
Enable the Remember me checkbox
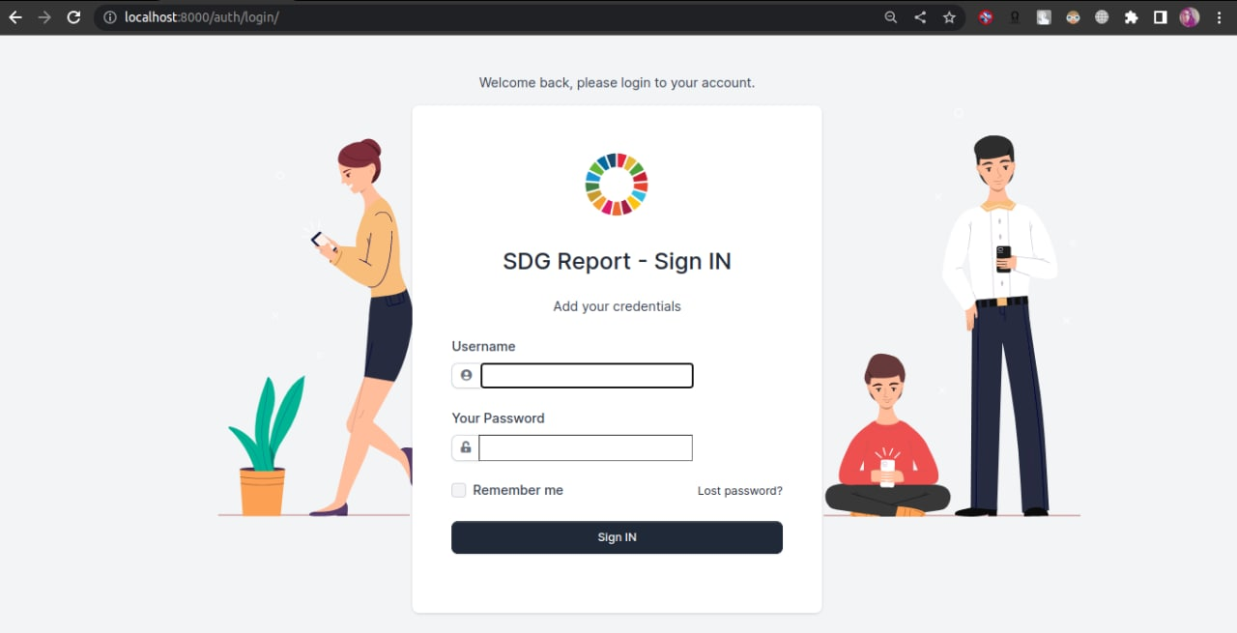tap(458, 490)
